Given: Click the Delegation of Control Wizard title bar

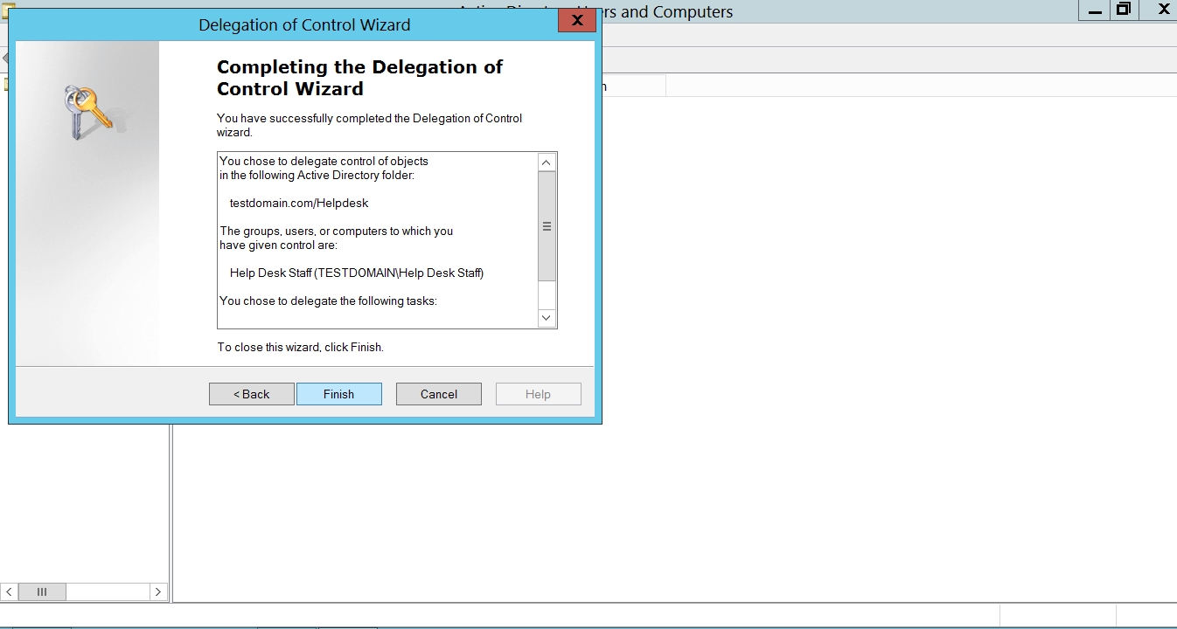Looking at the screenshot, I should [x=303, y=24].
